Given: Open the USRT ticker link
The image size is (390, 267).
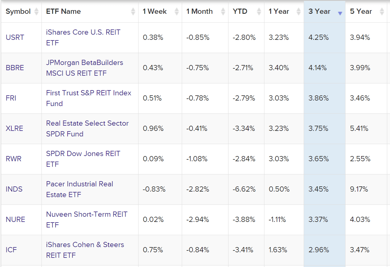Looking at the screenshot, I should coord(14,37).
